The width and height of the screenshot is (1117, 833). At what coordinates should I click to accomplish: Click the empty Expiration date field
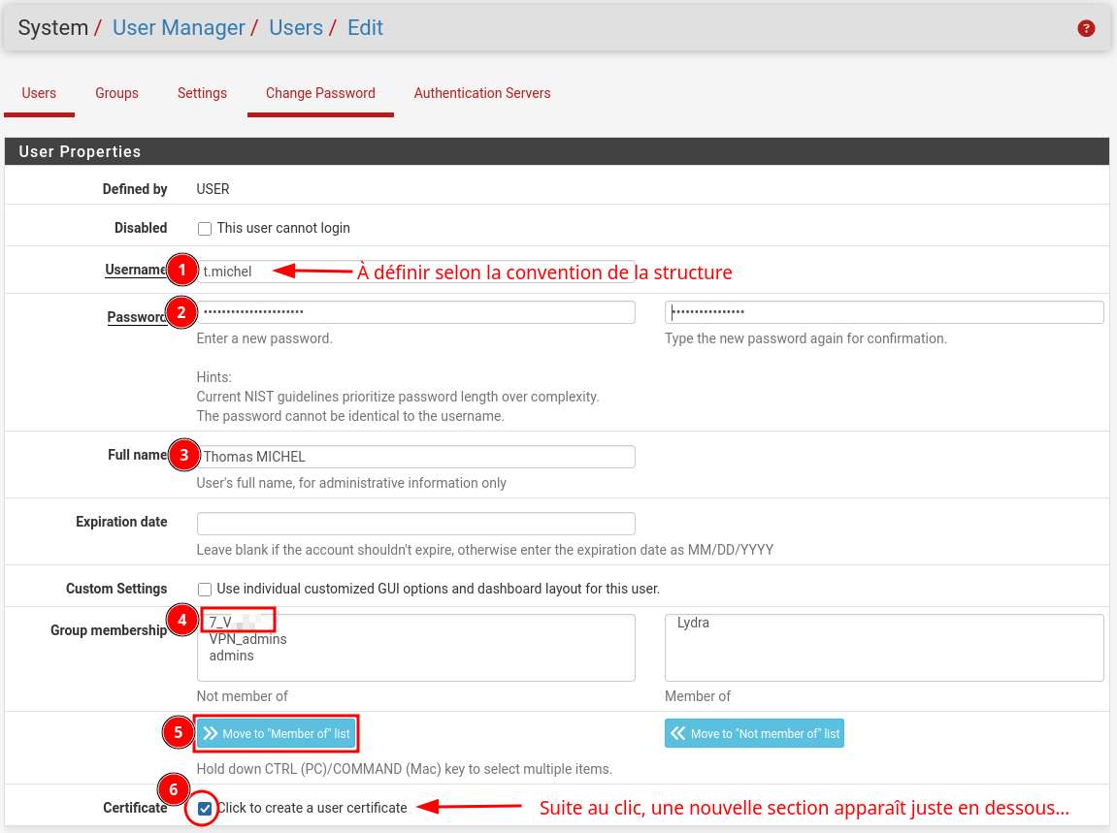415,524
